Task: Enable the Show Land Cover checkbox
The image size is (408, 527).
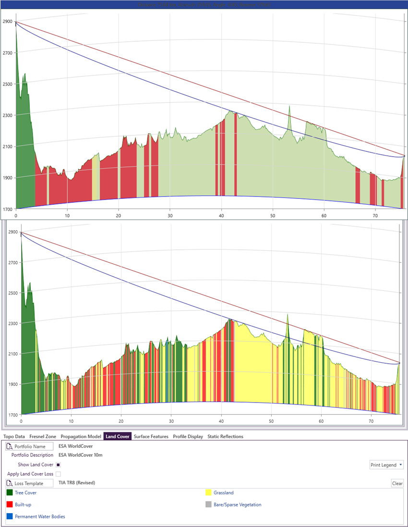Action: point(58,465)
